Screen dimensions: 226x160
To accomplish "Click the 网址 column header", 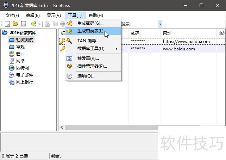I will pyautogui.click(x=167, y=33).
